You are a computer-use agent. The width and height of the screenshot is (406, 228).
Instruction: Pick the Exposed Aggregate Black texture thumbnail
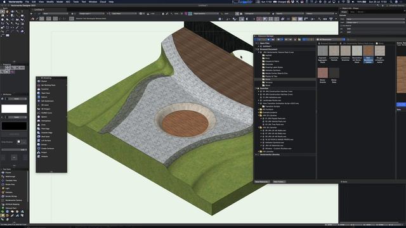pos(323,51)
